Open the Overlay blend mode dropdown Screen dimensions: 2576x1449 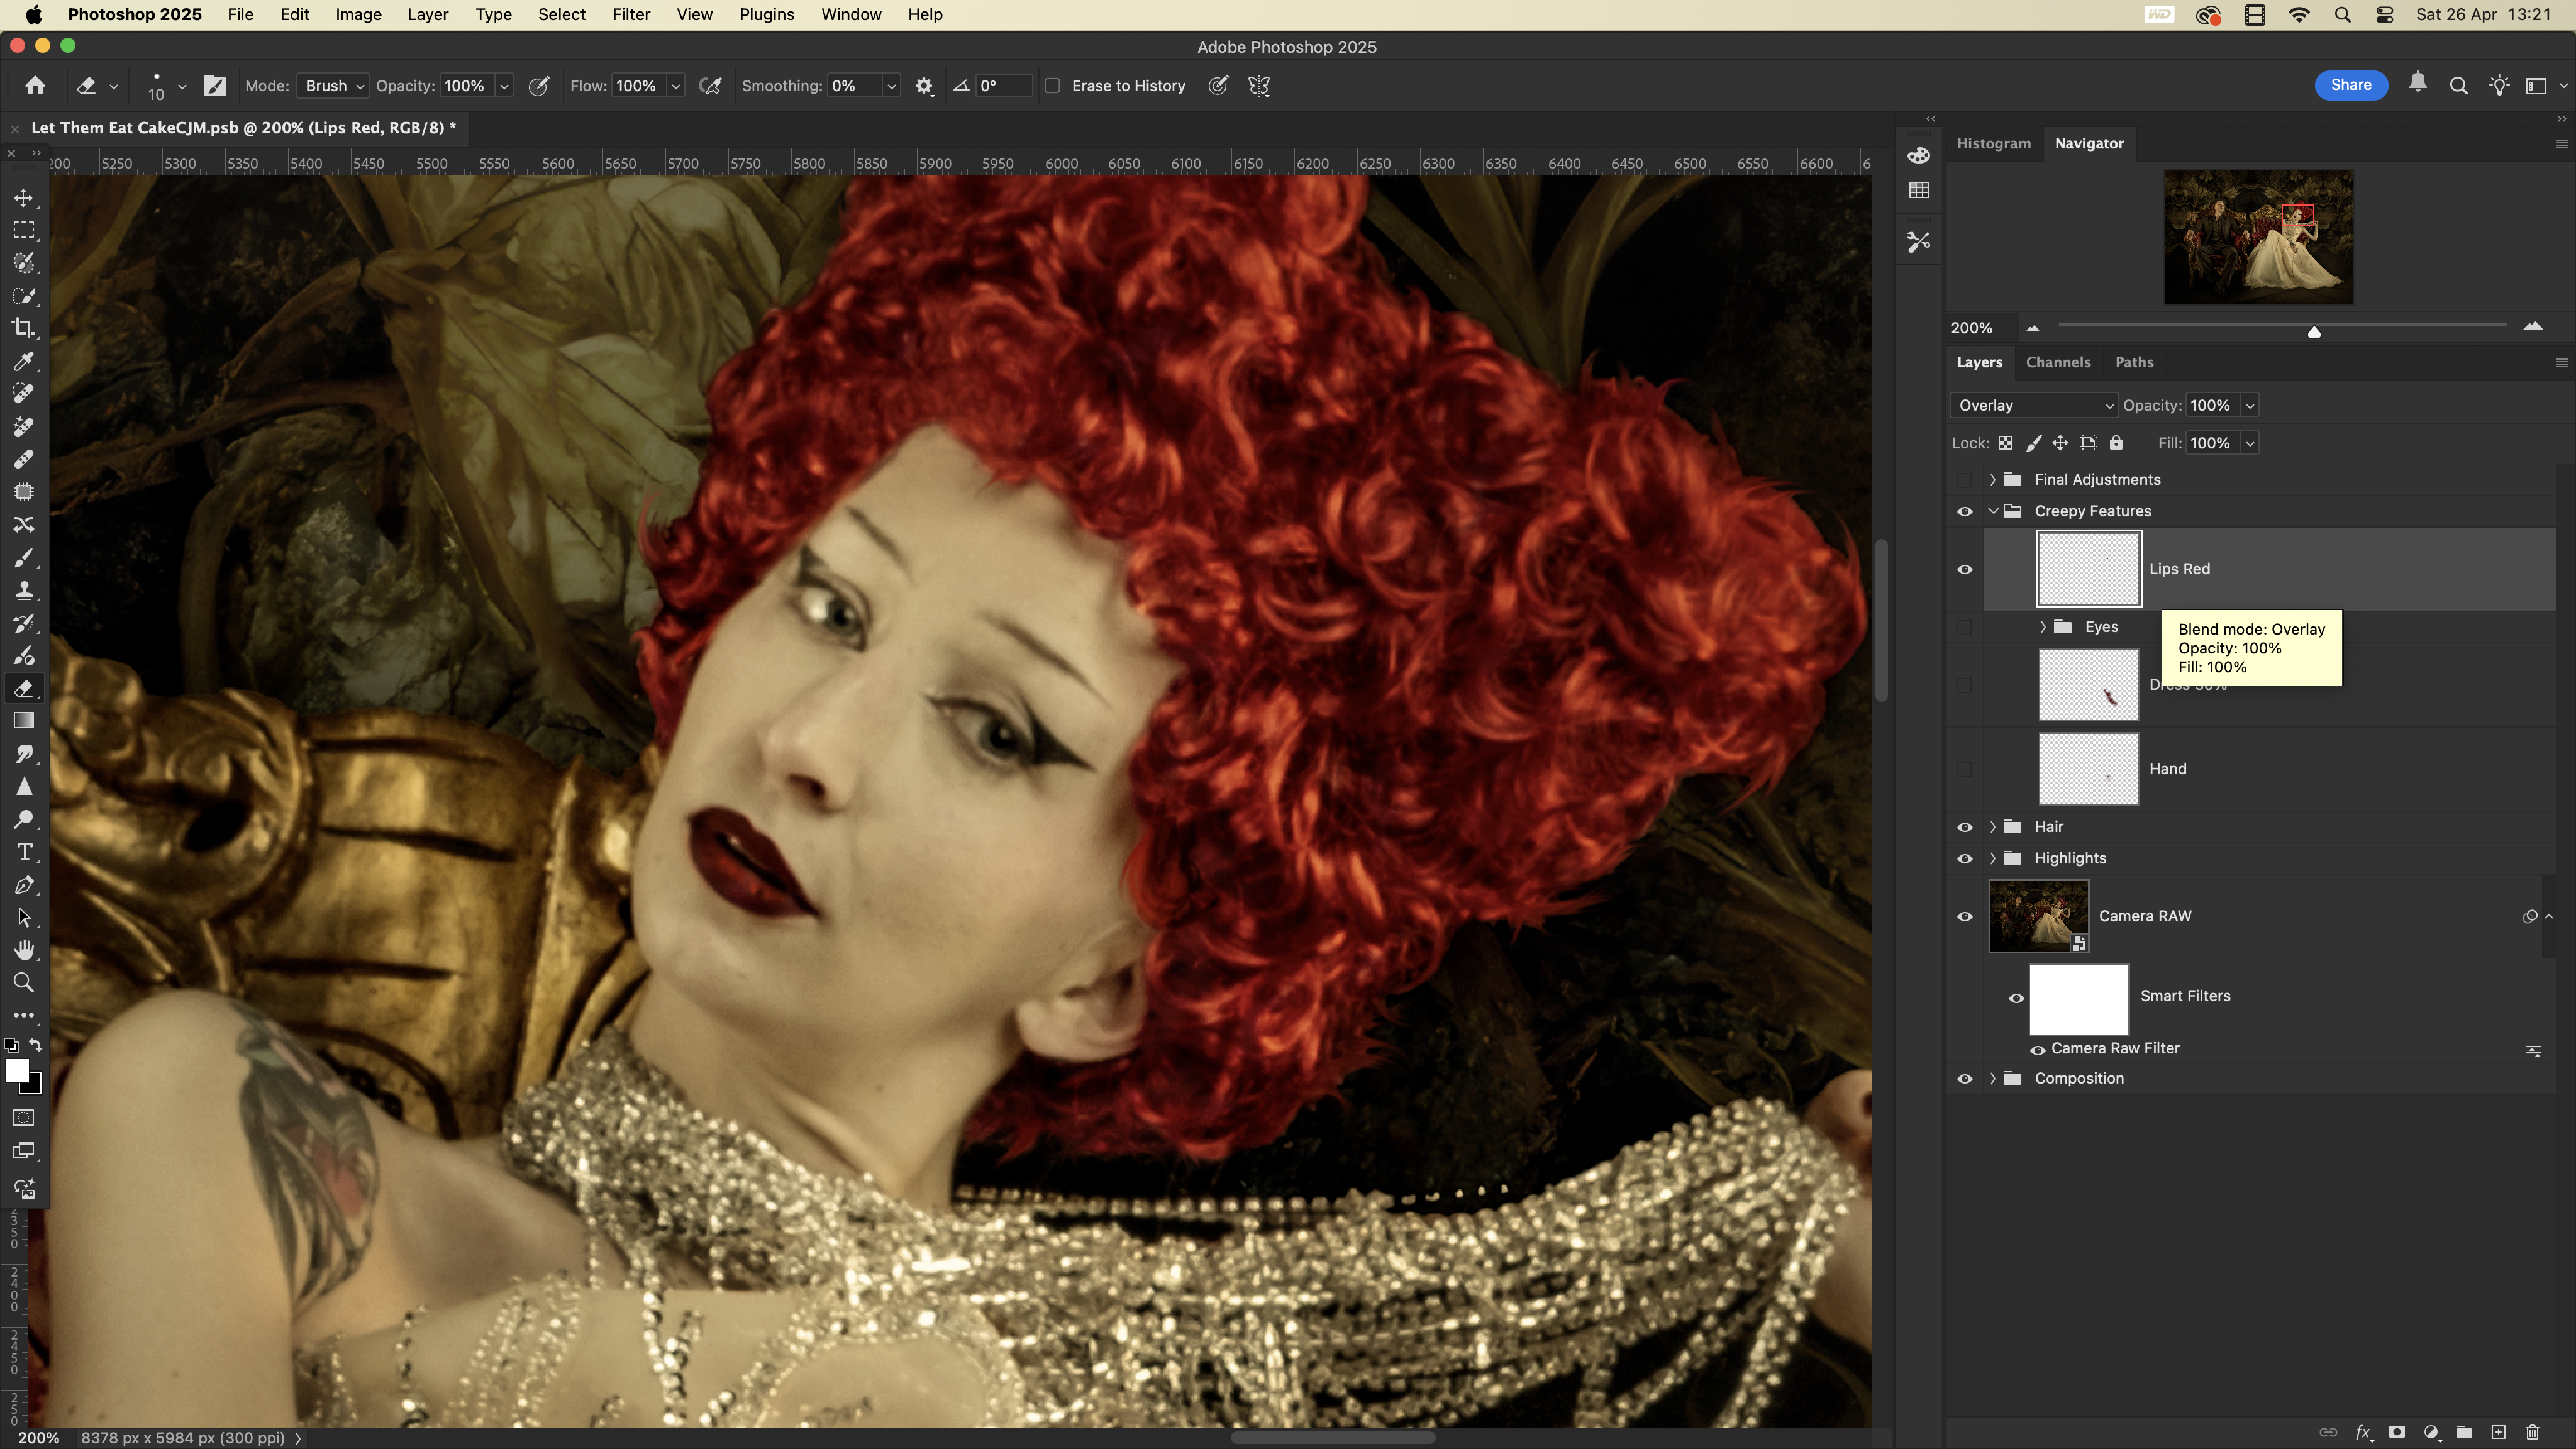(x=2034, y=405)
